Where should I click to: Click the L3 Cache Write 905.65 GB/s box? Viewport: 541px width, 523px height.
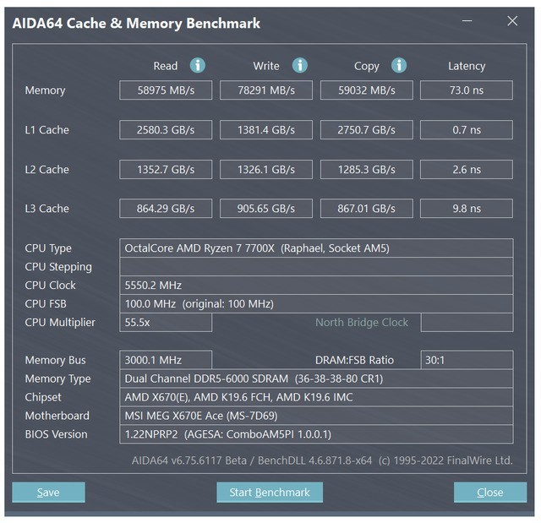coord(266,209)
